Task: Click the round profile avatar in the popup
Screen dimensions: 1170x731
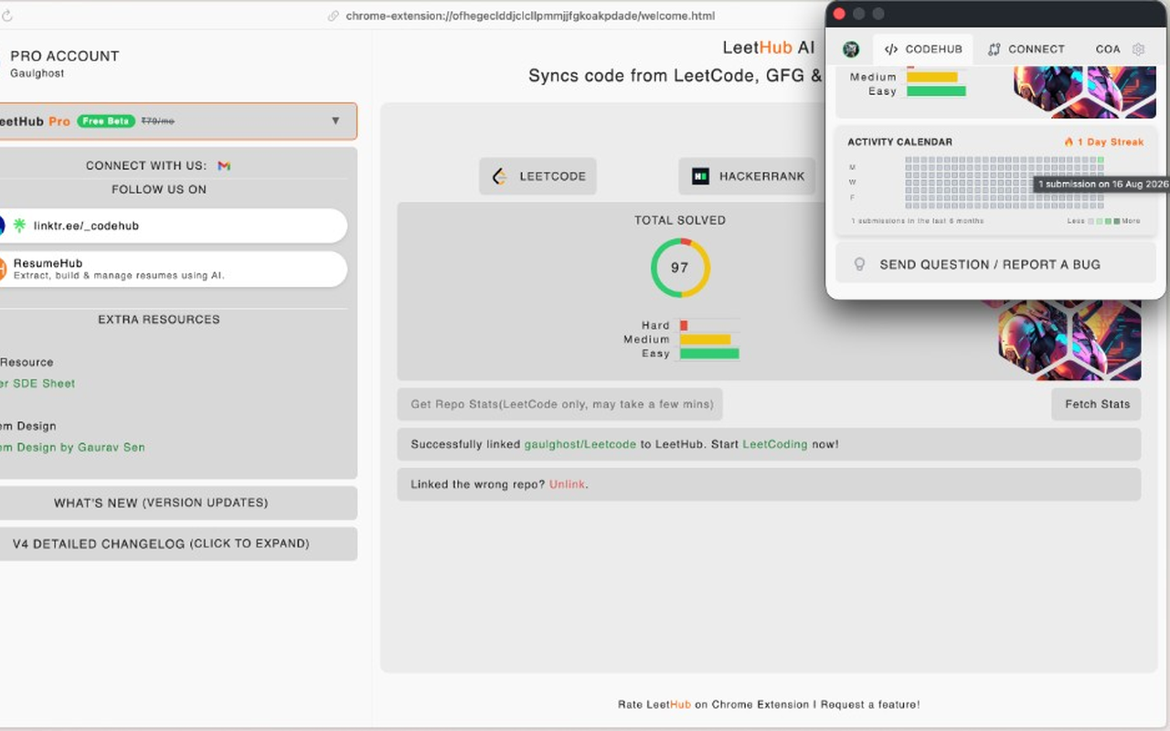Action: 851,49
